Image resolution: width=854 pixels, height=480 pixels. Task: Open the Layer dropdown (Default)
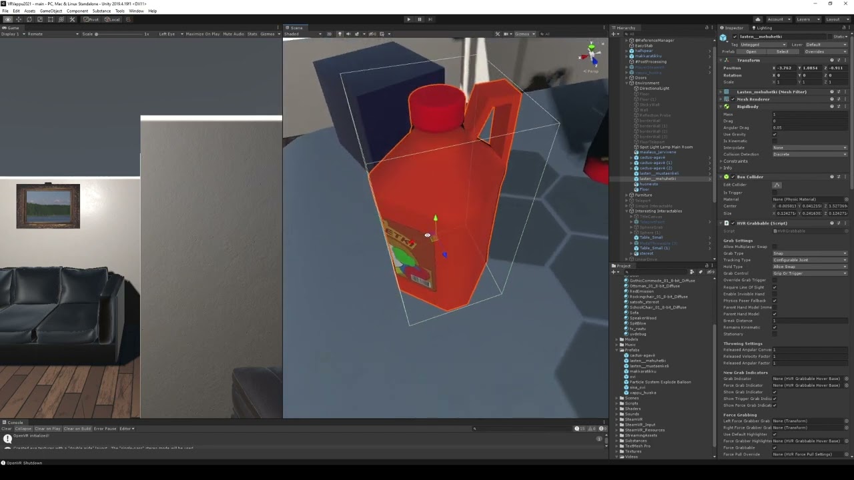coord(826,45)
